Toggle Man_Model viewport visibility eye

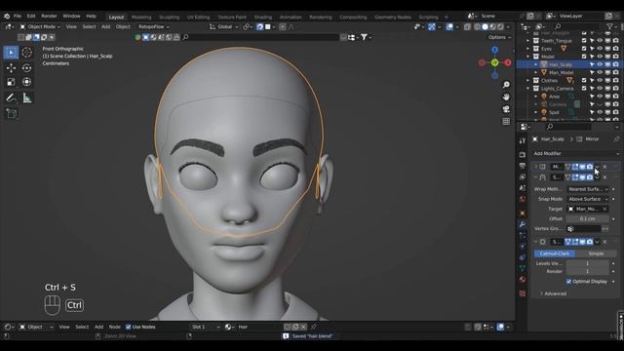click(x=600, y=72)
